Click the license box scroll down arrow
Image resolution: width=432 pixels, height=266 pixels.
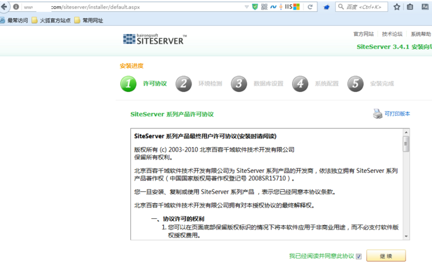(x=406, y=236)
